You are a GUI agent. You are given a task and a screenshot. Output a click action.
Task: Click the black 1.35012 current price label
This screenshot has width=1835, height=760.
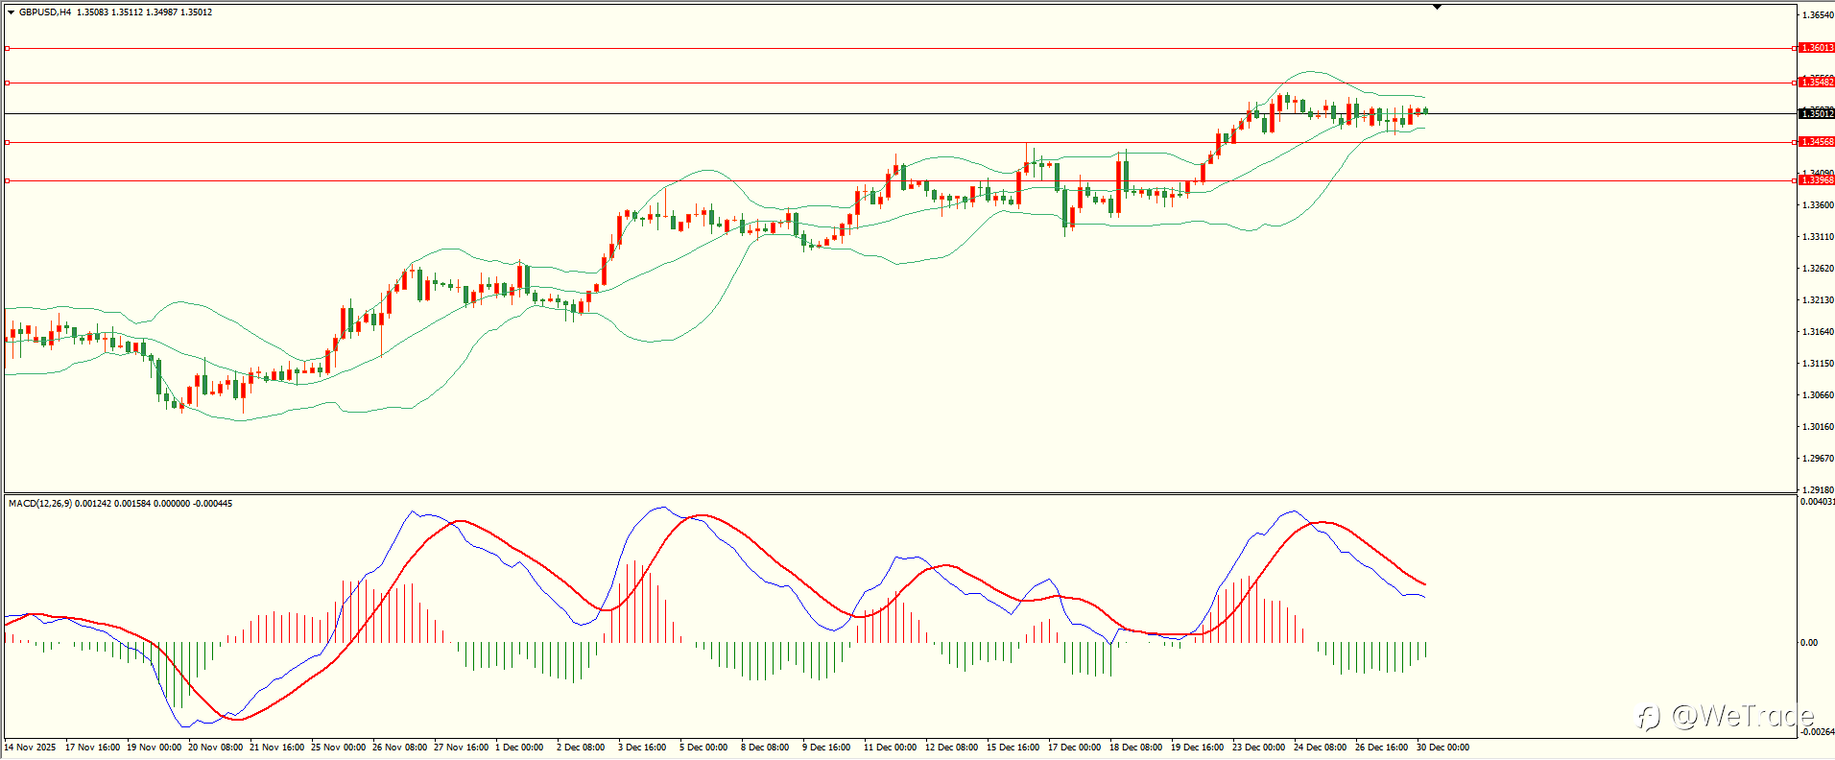(1817, 114)
